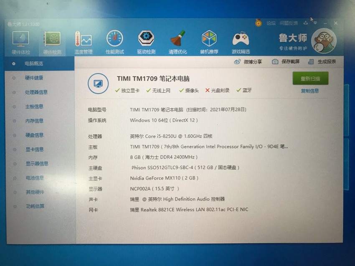Click the tray icon right of 问题反馈
Viewport: 355px width, 266px height.
click(306, 23)
